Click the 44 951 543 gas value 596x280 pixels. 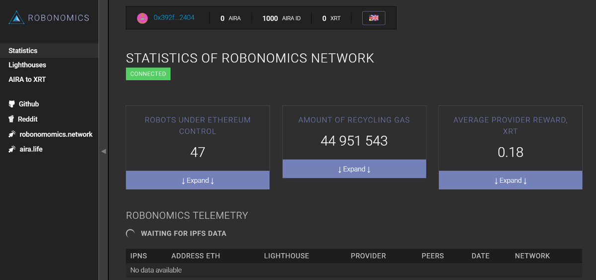(354, 141)
